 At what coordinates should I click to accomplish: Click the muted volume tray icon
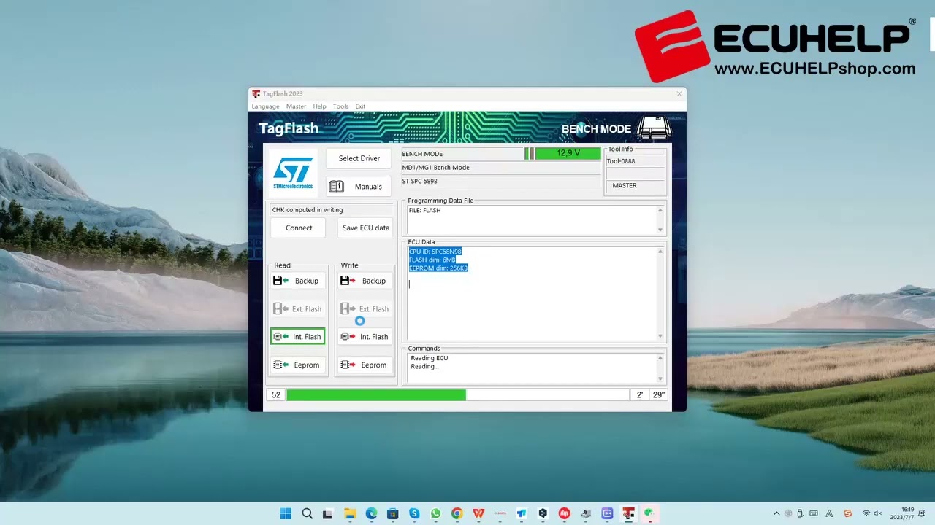click(878, 513)
